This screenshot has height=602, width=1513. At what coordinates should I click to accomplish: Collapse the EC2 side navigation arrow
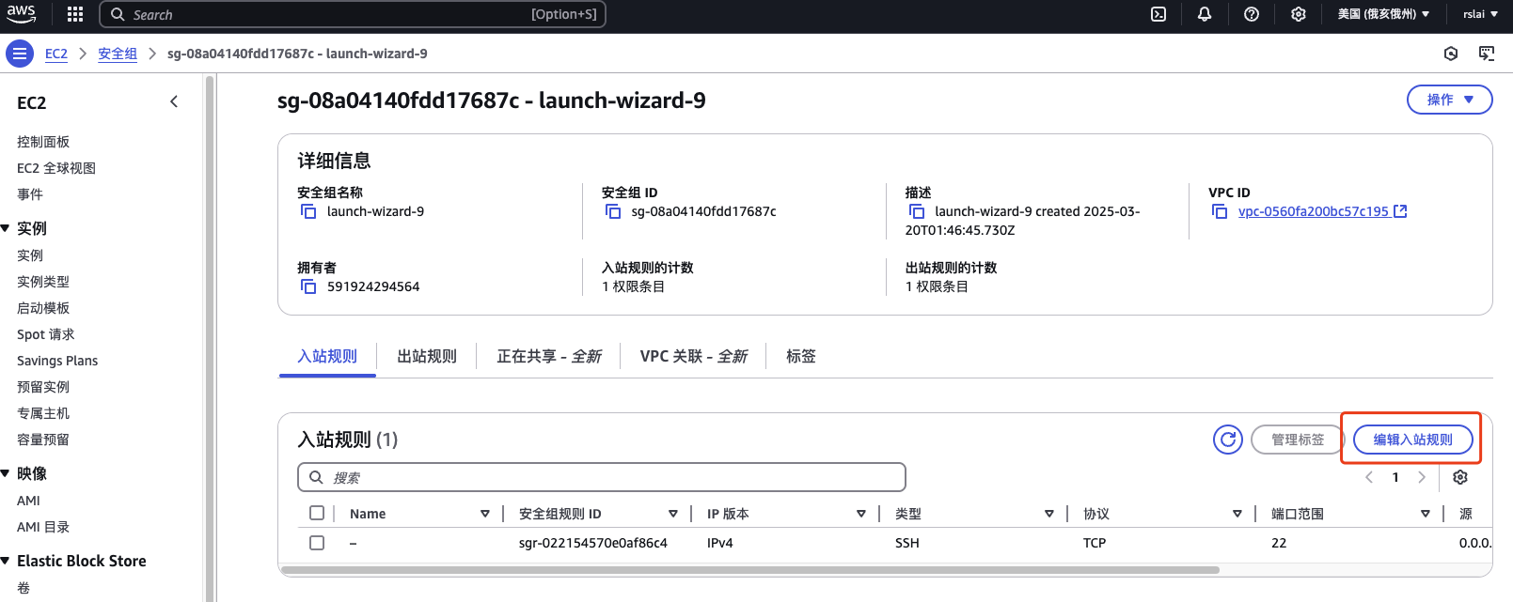[174, 101]
